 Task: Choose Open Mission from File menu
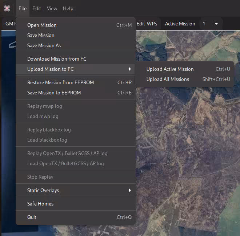76,25
